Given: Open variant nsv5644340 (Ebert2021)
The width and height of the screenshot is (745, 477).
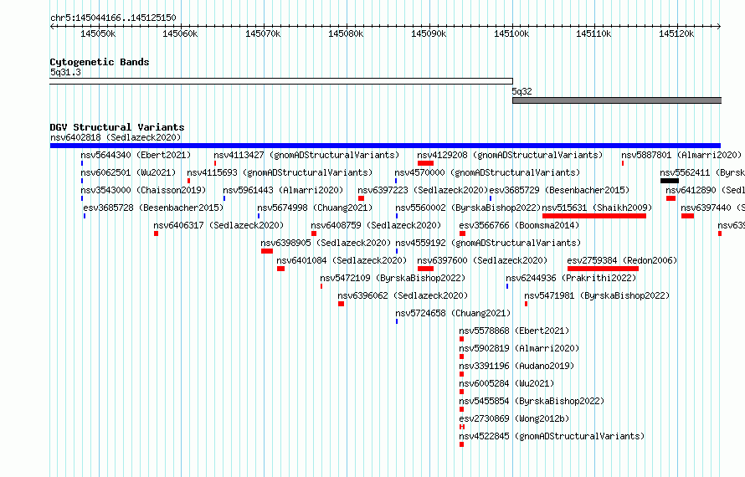Looking at the screenshot, I should 136,155.
